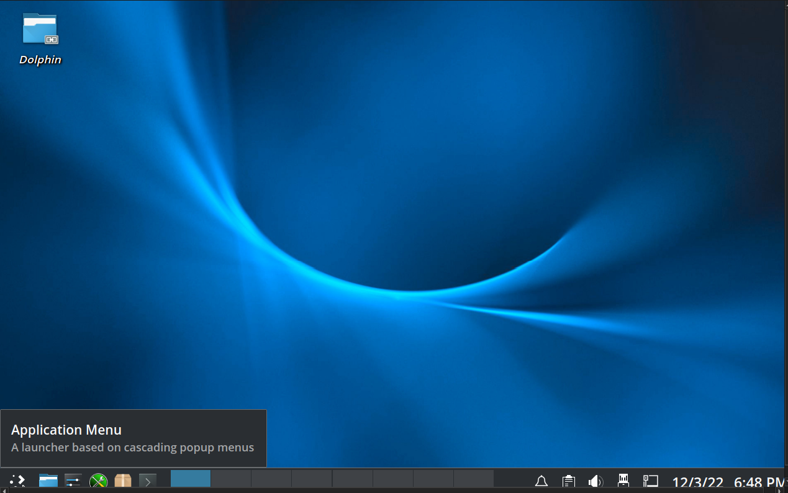Click the horizontal scrollbar's left arrow
This screenshot has width=788, height=493.
(x=3, y=491)
